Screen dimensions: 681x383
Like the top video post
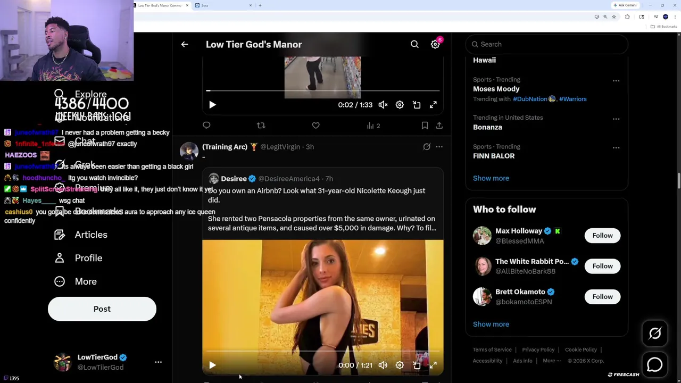click(316, 126)
